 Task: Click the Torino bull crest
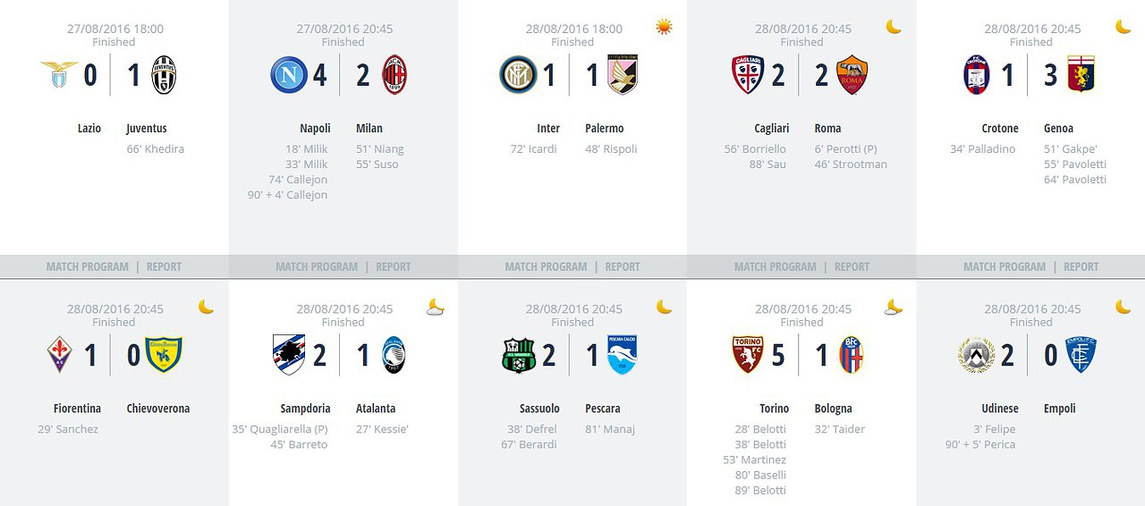pos(747,355)
